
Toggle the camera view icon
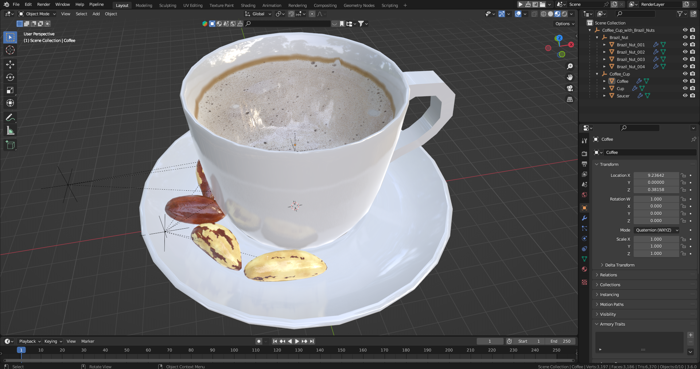tap(570, 88)
